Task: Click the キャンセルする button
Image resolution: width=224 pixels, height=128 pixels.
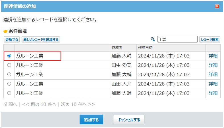Action: pos(129,120)
